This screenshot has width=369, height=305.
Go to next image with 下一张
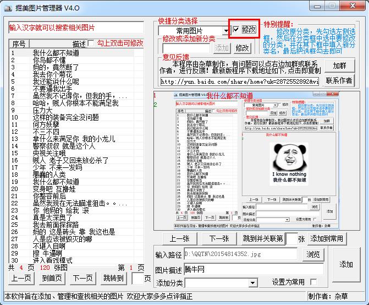(x=219, y=238)
